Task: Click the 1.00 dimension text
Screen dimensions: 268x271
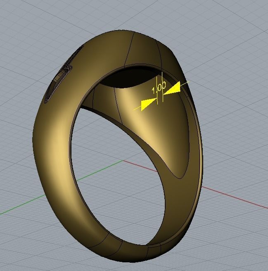Action: pyautogui.click(x=159, y=87)
